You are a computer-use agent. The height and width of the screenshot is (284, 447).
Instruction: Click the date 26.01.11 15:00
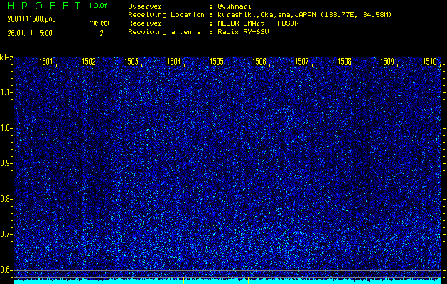coord(30,33)
